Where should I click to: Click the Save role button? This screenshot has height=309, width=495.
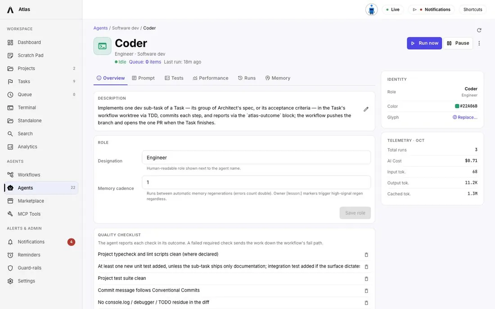[355, 213]
